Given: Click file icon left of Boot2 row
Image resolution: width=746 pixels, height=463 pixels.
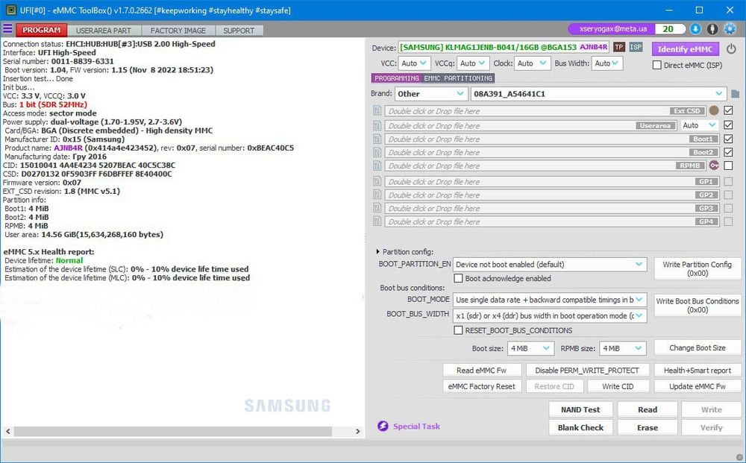Looking at the screenshot, I should click(x=377, y=152).
